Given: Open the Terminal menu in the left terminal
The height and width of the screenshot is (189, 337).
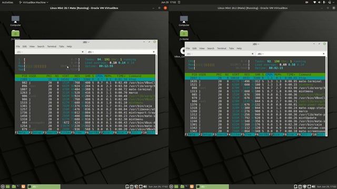Looking at the screenshot, I should click(52, 47).
